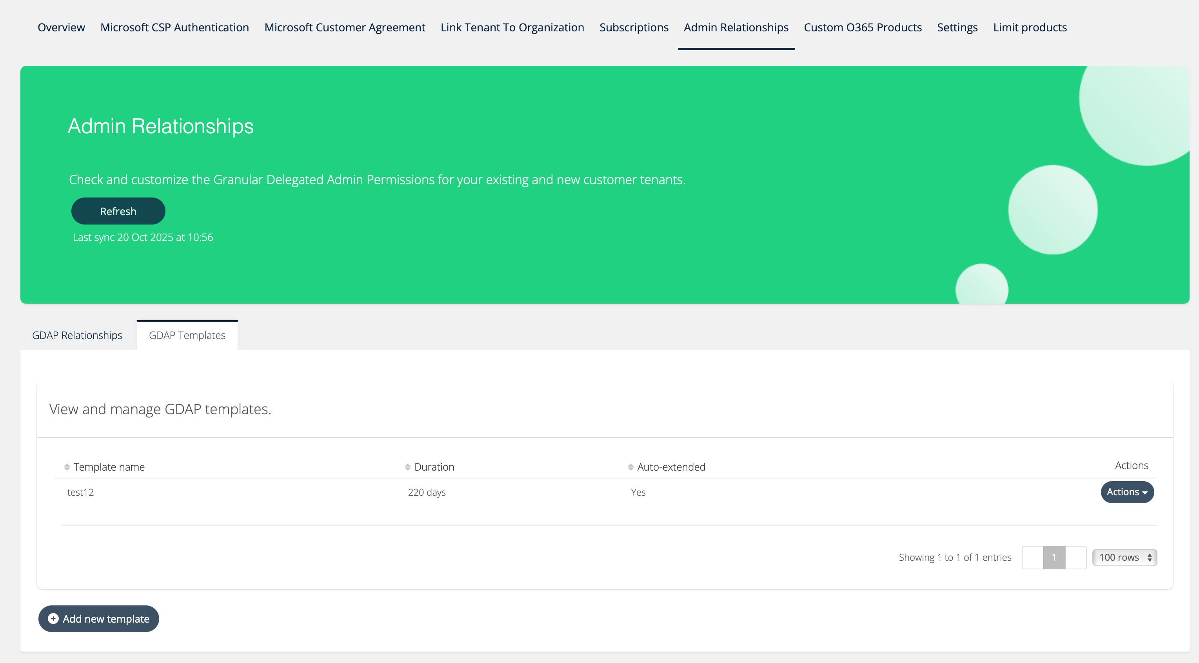Go to Settings in top navigation
Screen dimensions: 1199x663
(x=957, y=27)
